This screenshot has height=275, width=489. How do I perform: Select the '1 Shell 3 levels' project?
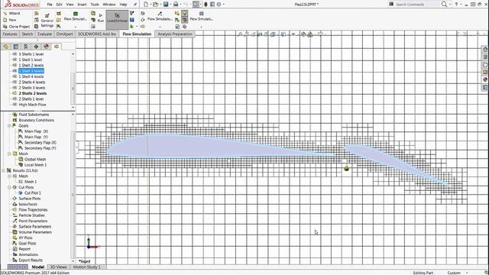(31, 71)
